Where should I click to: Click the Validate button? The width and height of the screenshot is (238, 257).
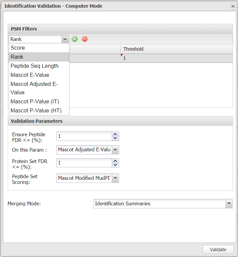pyautogui.click(x=218, y=250)
